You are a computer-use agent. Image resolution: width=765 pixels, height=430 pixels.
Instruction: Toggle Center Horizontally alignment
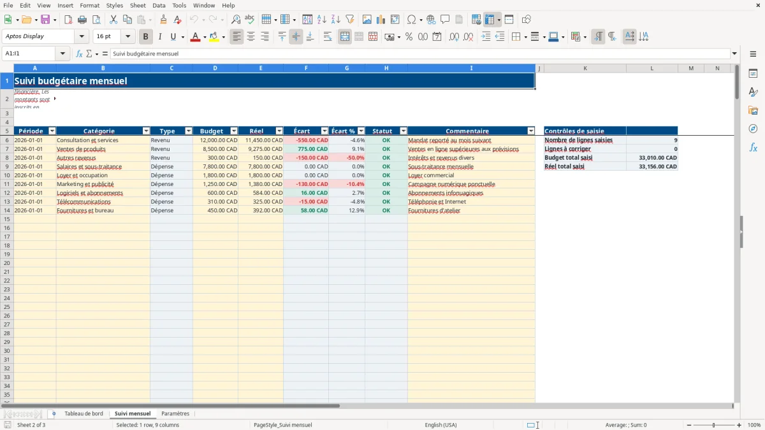pos(251,37)
